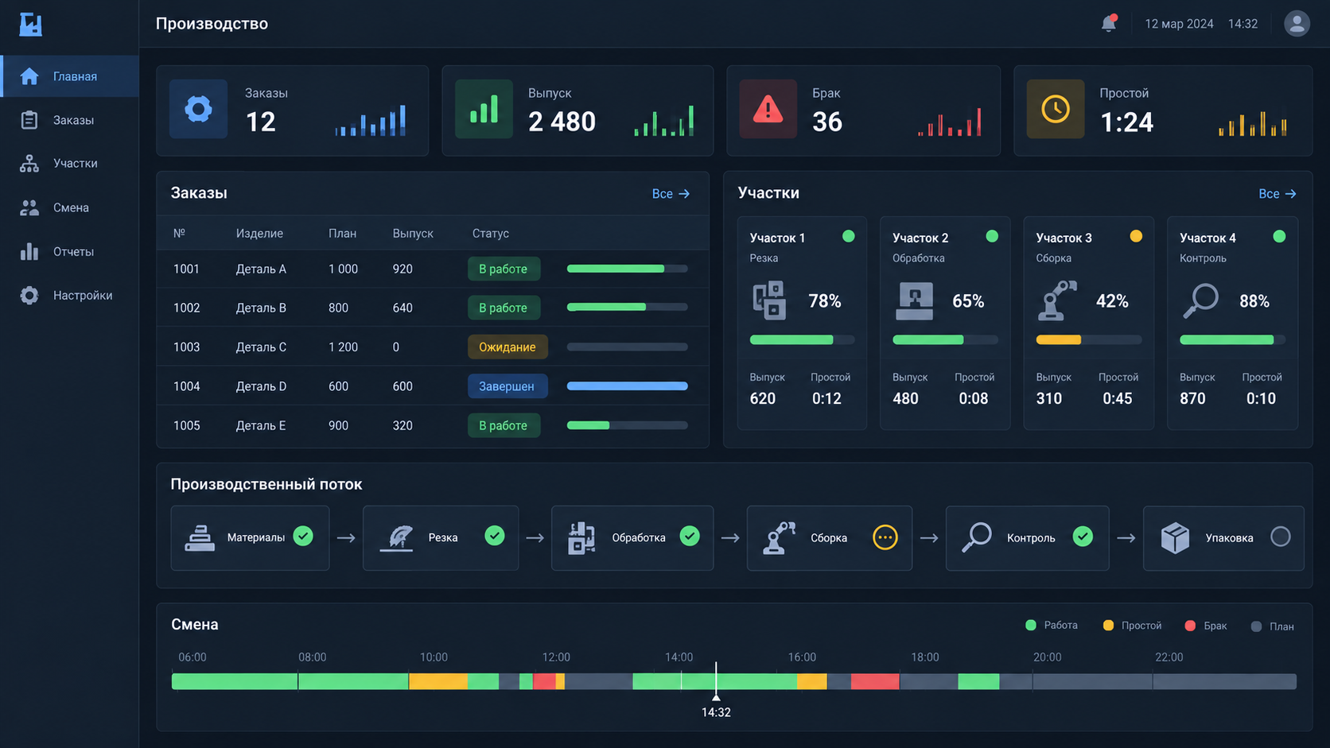The image size is (1330, 748).
Task: Click the magnifier icon in Участок 4
Action: click(1200, 300)
